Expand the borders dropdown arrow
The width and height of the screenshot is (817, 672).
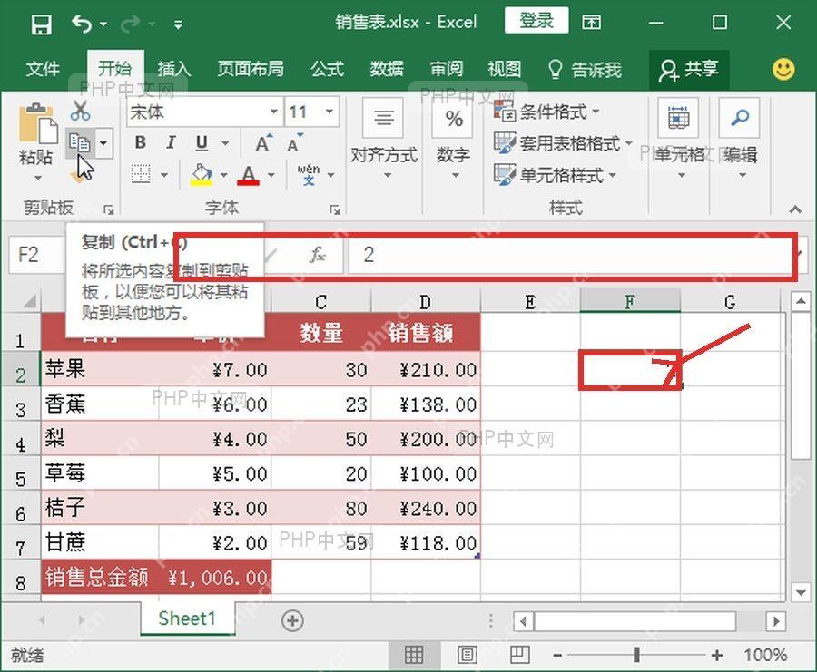pos(164,175)
